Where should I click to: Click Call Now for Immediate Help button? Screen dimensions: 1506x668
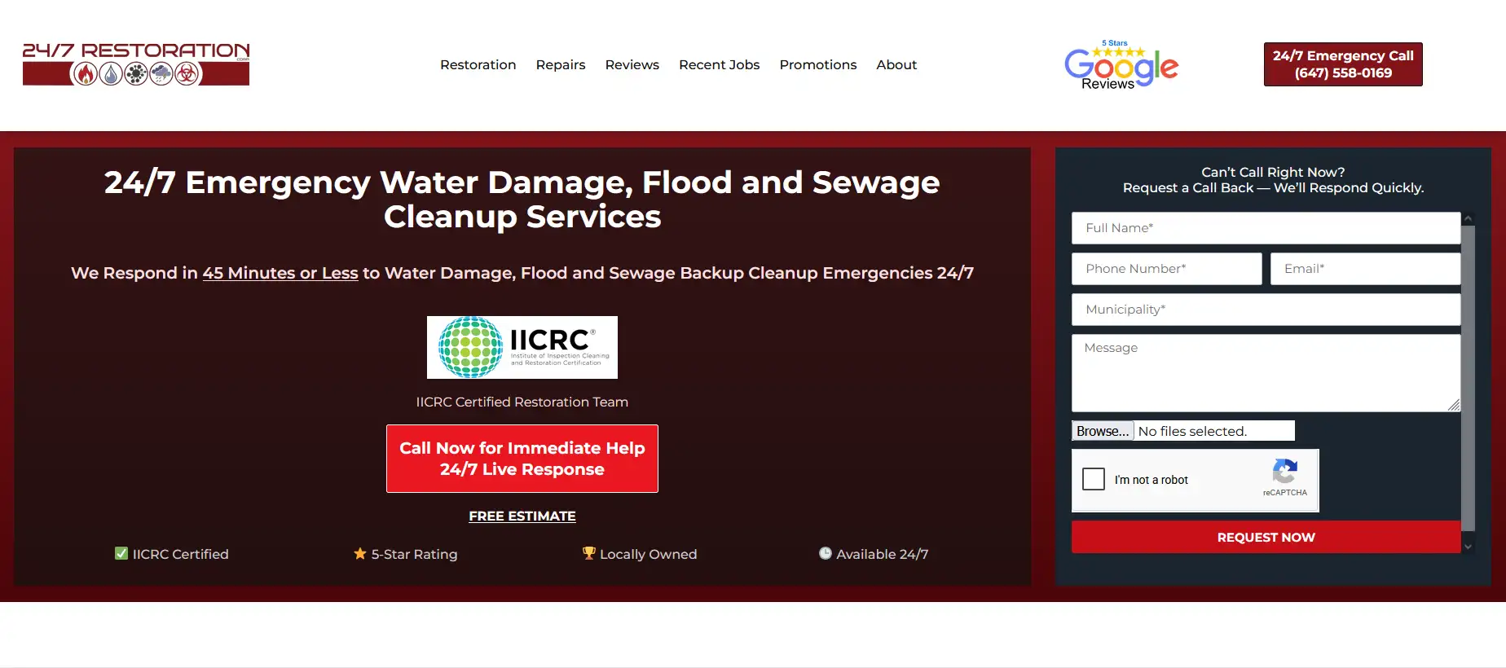click(522, 459)
